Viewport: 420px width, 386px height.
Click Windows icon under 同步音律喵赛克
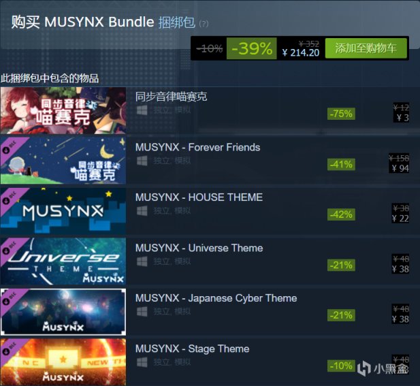click(x=142, y=110)
